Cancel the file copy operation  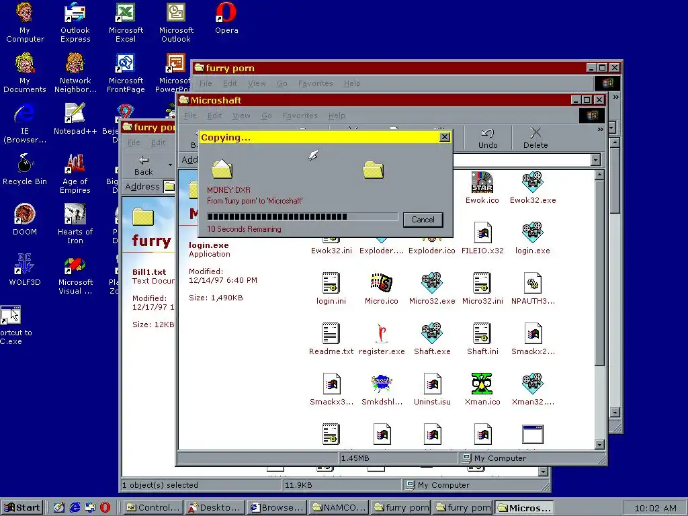click(423, 220)
